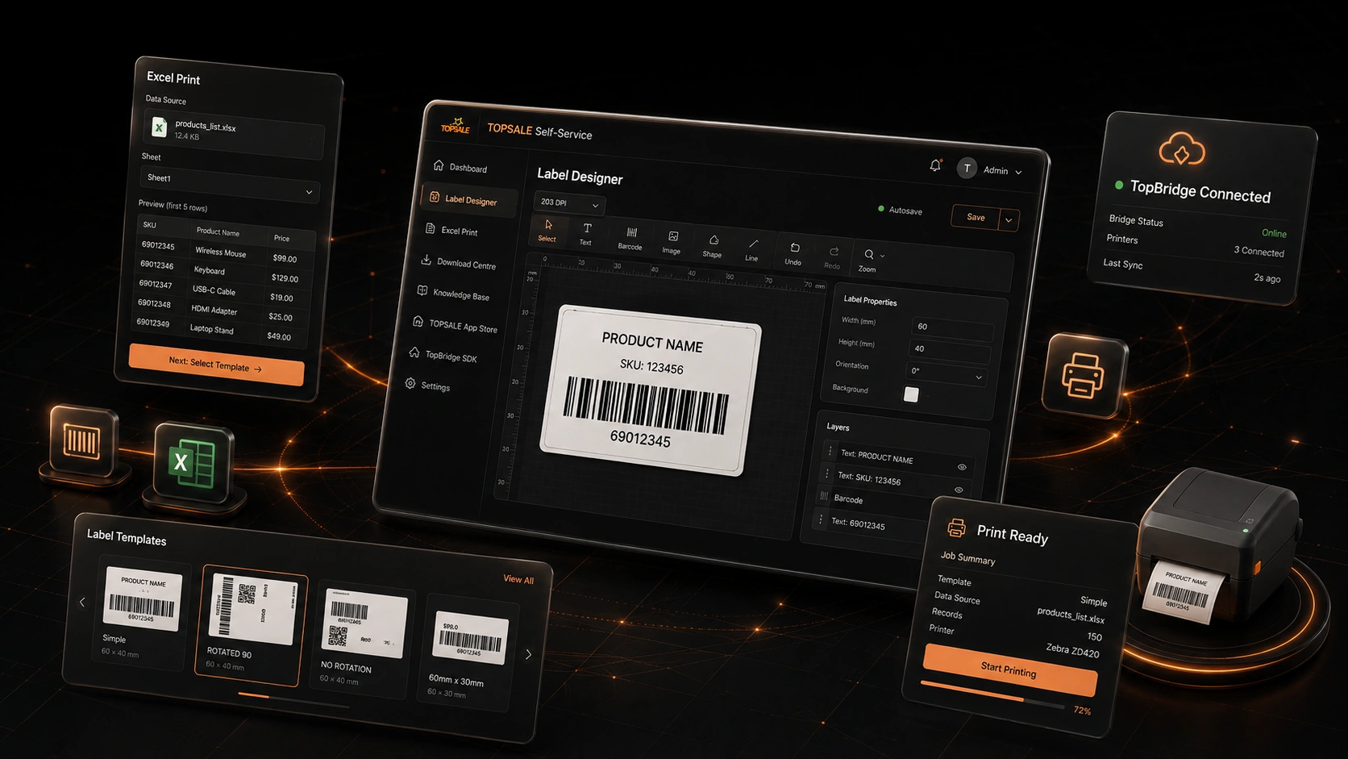The image size is (1348, 759).
Task: Open the Sheet1 dropdown in Excel Print
Action: (x=229, y=185)
